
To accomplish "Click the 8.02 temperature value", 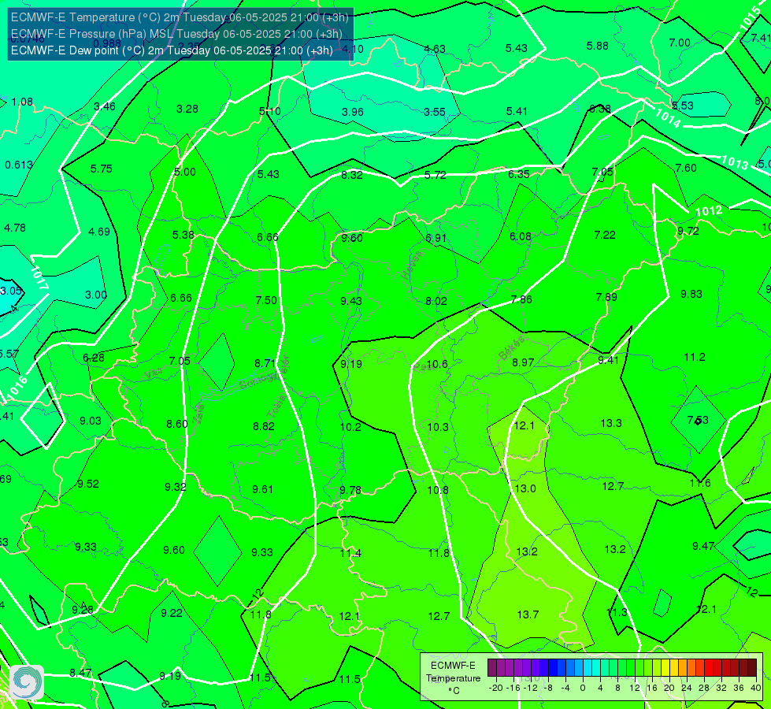I will 436,301.
